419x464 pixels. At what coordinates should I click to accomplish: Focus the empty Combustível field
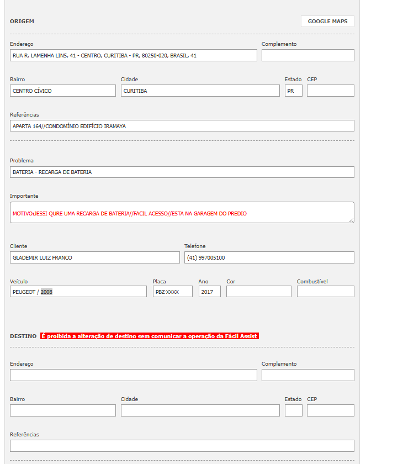[326, 292]
